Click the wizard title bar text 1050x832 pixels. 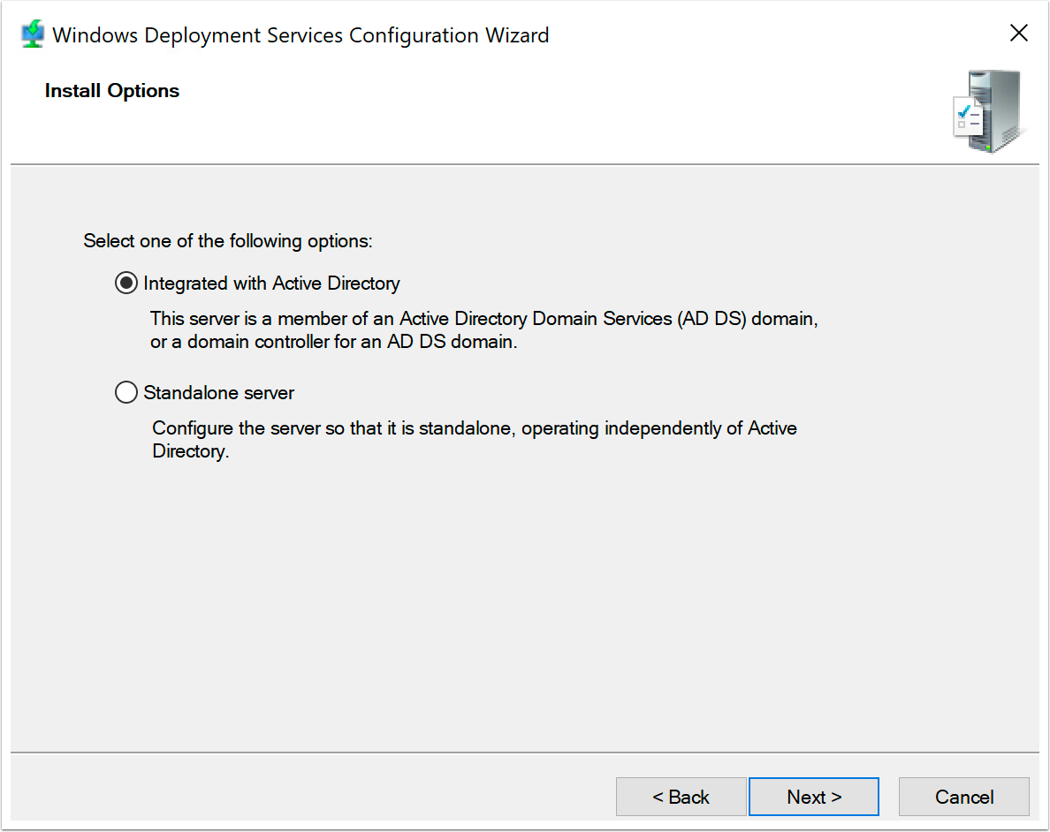[x=301, y=35]
